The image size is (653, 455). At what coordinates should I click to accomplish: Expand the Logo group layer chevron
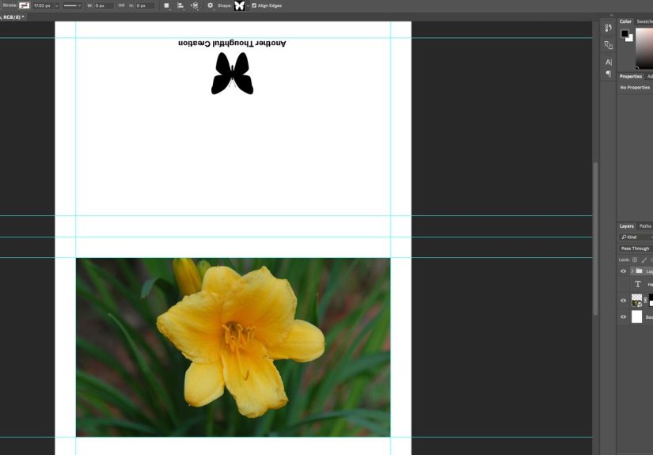(632, 271)
